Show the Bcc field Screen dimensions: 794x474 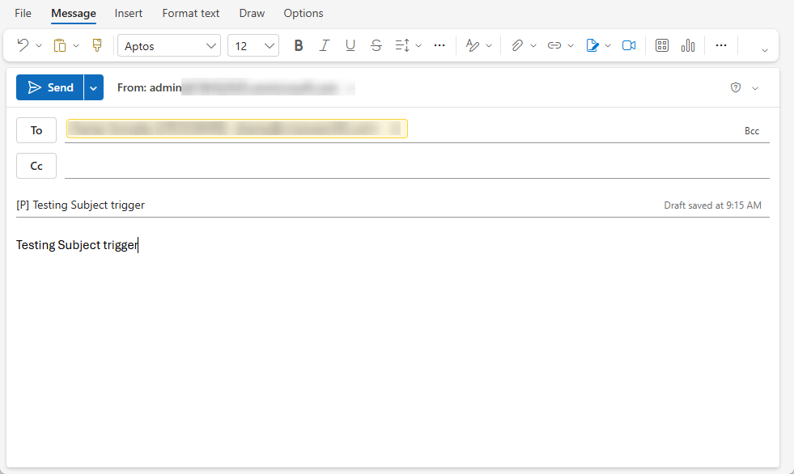pos(752,131)
